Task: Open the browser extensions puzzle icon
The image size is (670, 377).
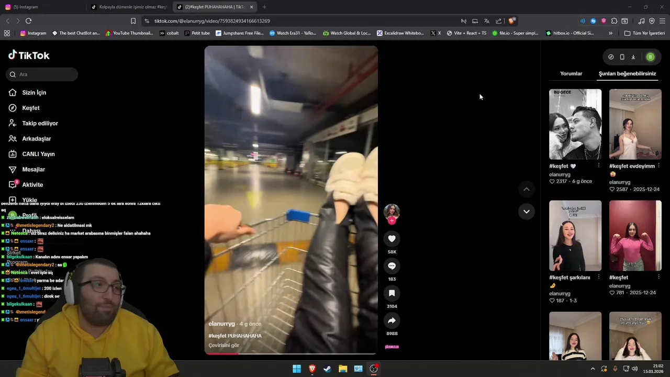Action: pyautogui.click(x=614, y=21)
